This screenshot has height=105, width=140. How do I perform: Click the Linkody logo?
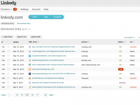(8, 3)
